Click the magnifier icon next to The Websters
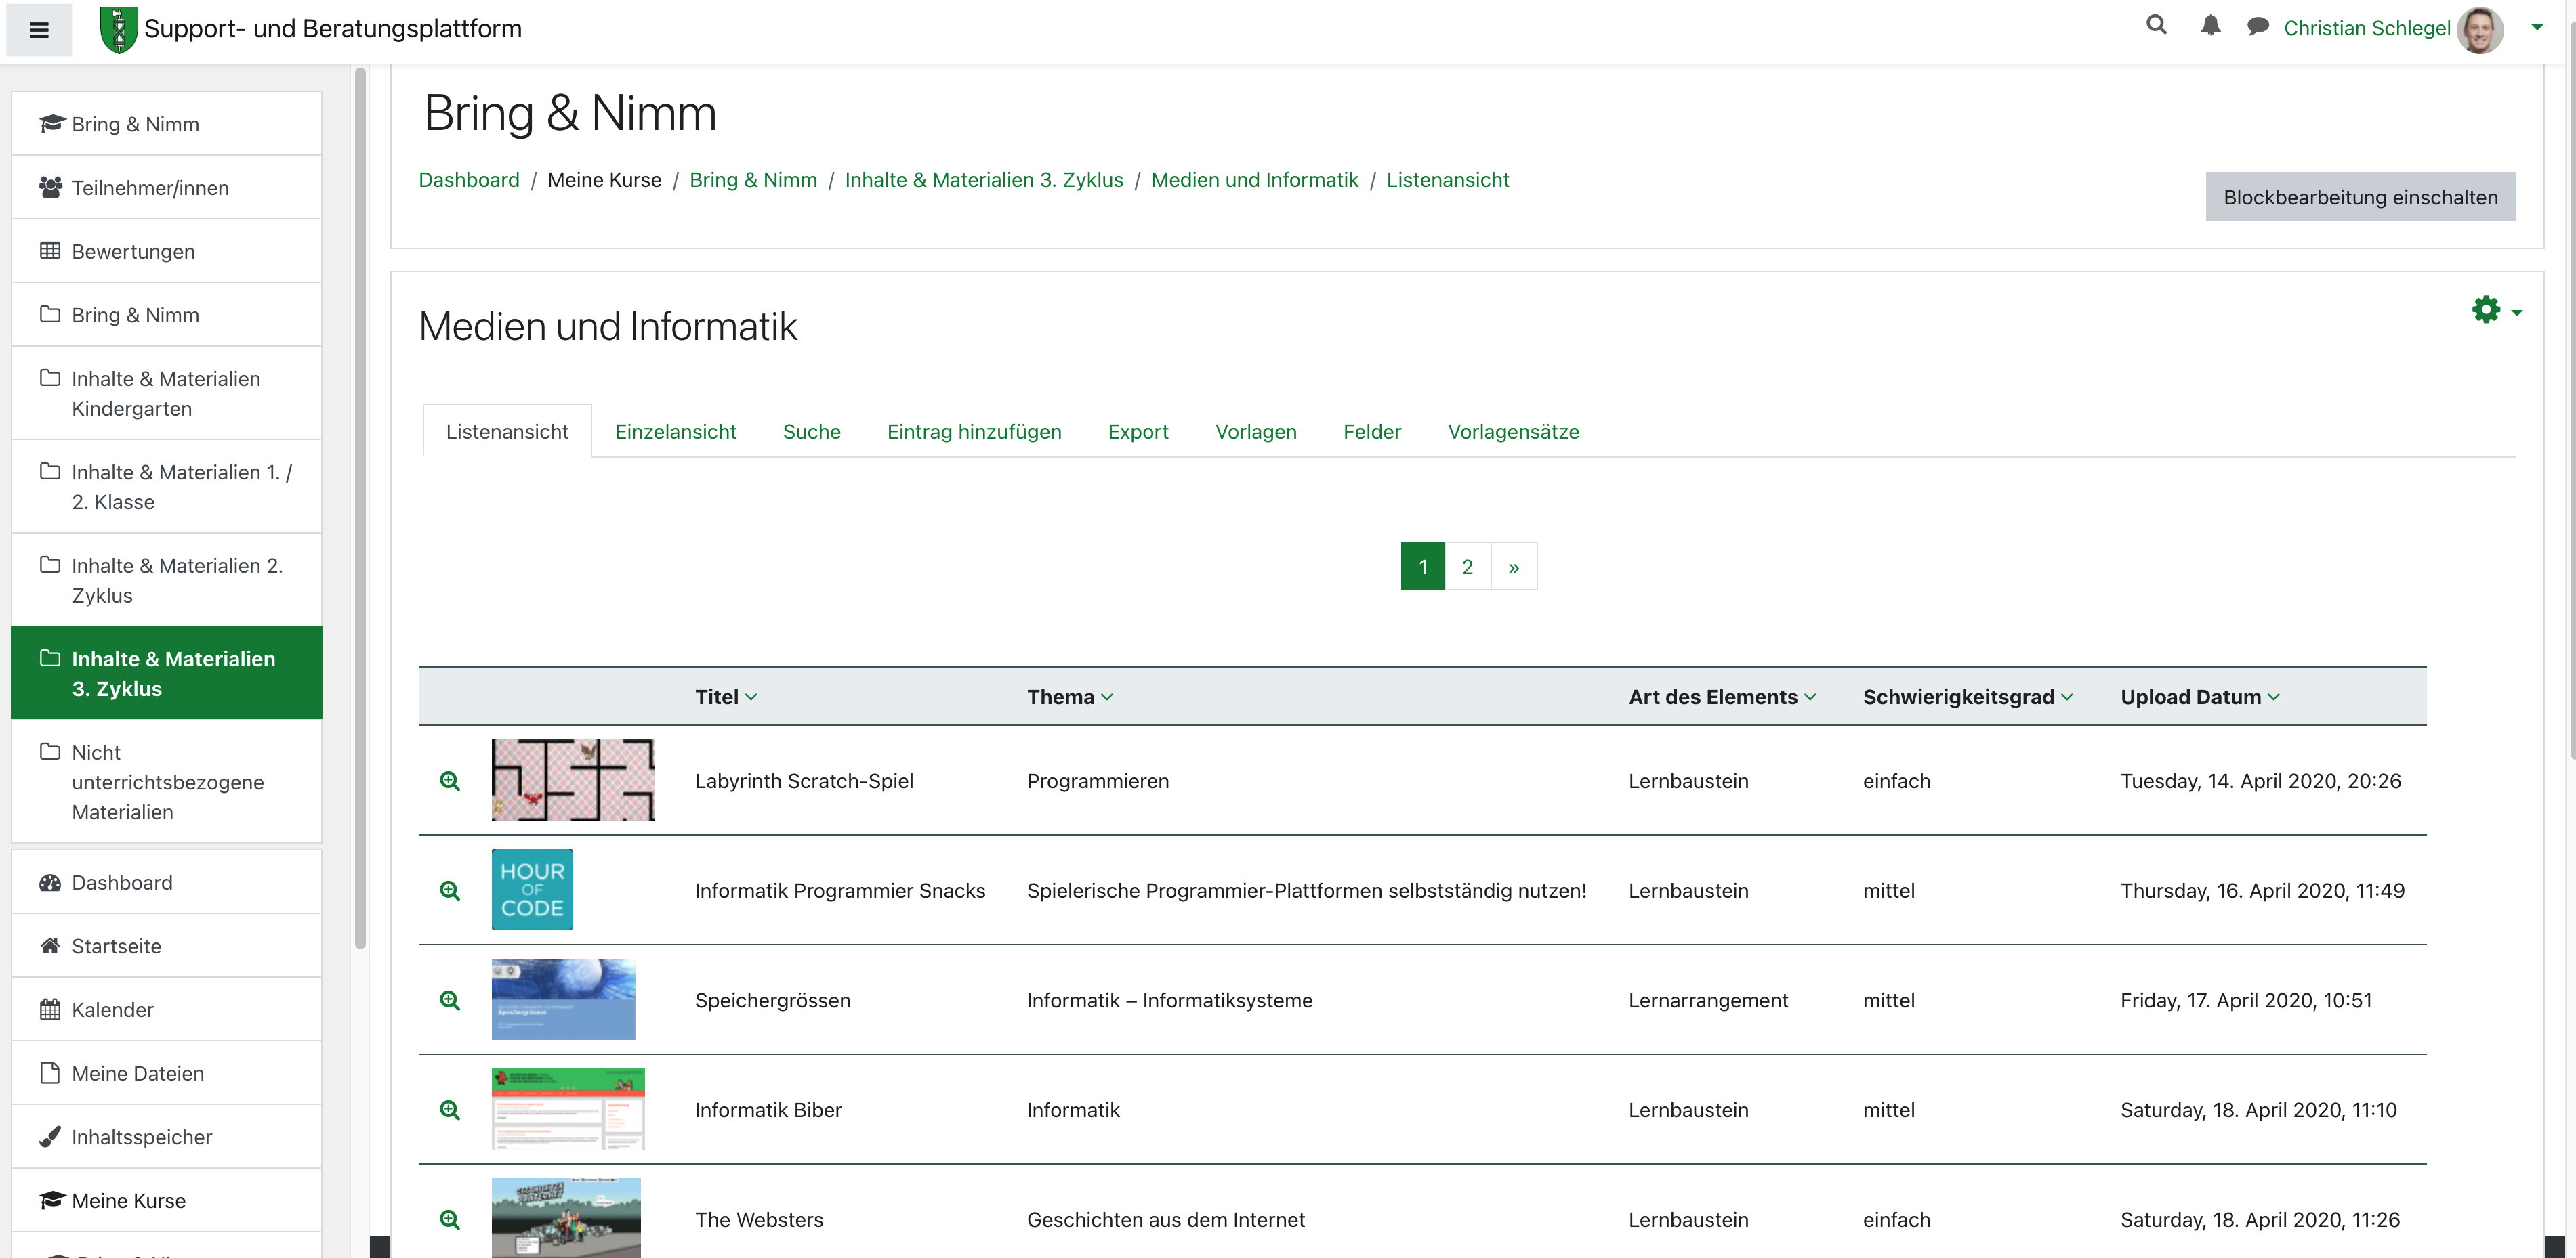 pyautogui.click(x=450, y=1219)
